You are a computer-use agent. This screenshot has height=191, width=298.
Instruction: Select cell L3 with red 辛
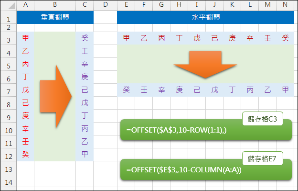pos(250,38)
